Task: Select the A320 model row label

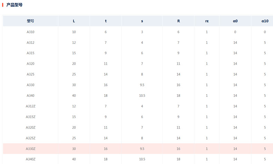Action: (30, 64)
